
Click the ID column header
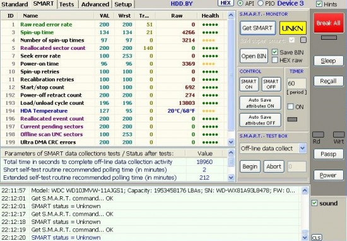point(10,16)
